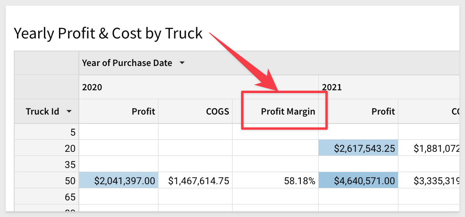
Task: Click the $2,041,397.00 profit cell
Action: [124, 181]
